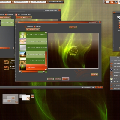Image resolution: width=120 pixels, height=120 pixels.
Task: Click the vertical scrollbar of the theme list
Action: [46, 59]
